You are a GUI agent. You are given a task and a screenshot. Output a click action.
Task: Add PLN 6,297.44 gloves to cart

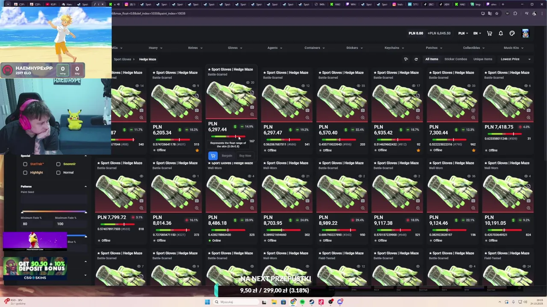(213, 156)
